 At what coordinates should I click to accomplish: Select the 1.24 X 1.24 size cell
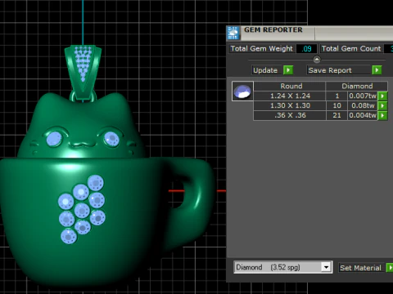pyautogui.click(x=290, y=96)
